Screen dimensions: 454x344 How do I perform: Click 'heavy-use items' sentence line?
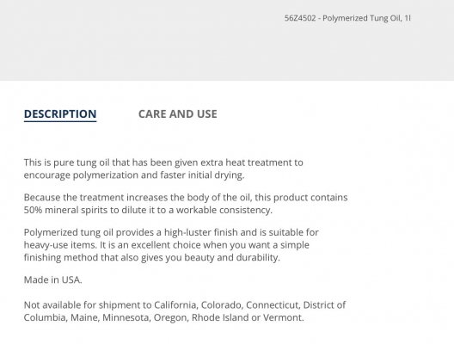pyautogui.click(x=167, y=245)
